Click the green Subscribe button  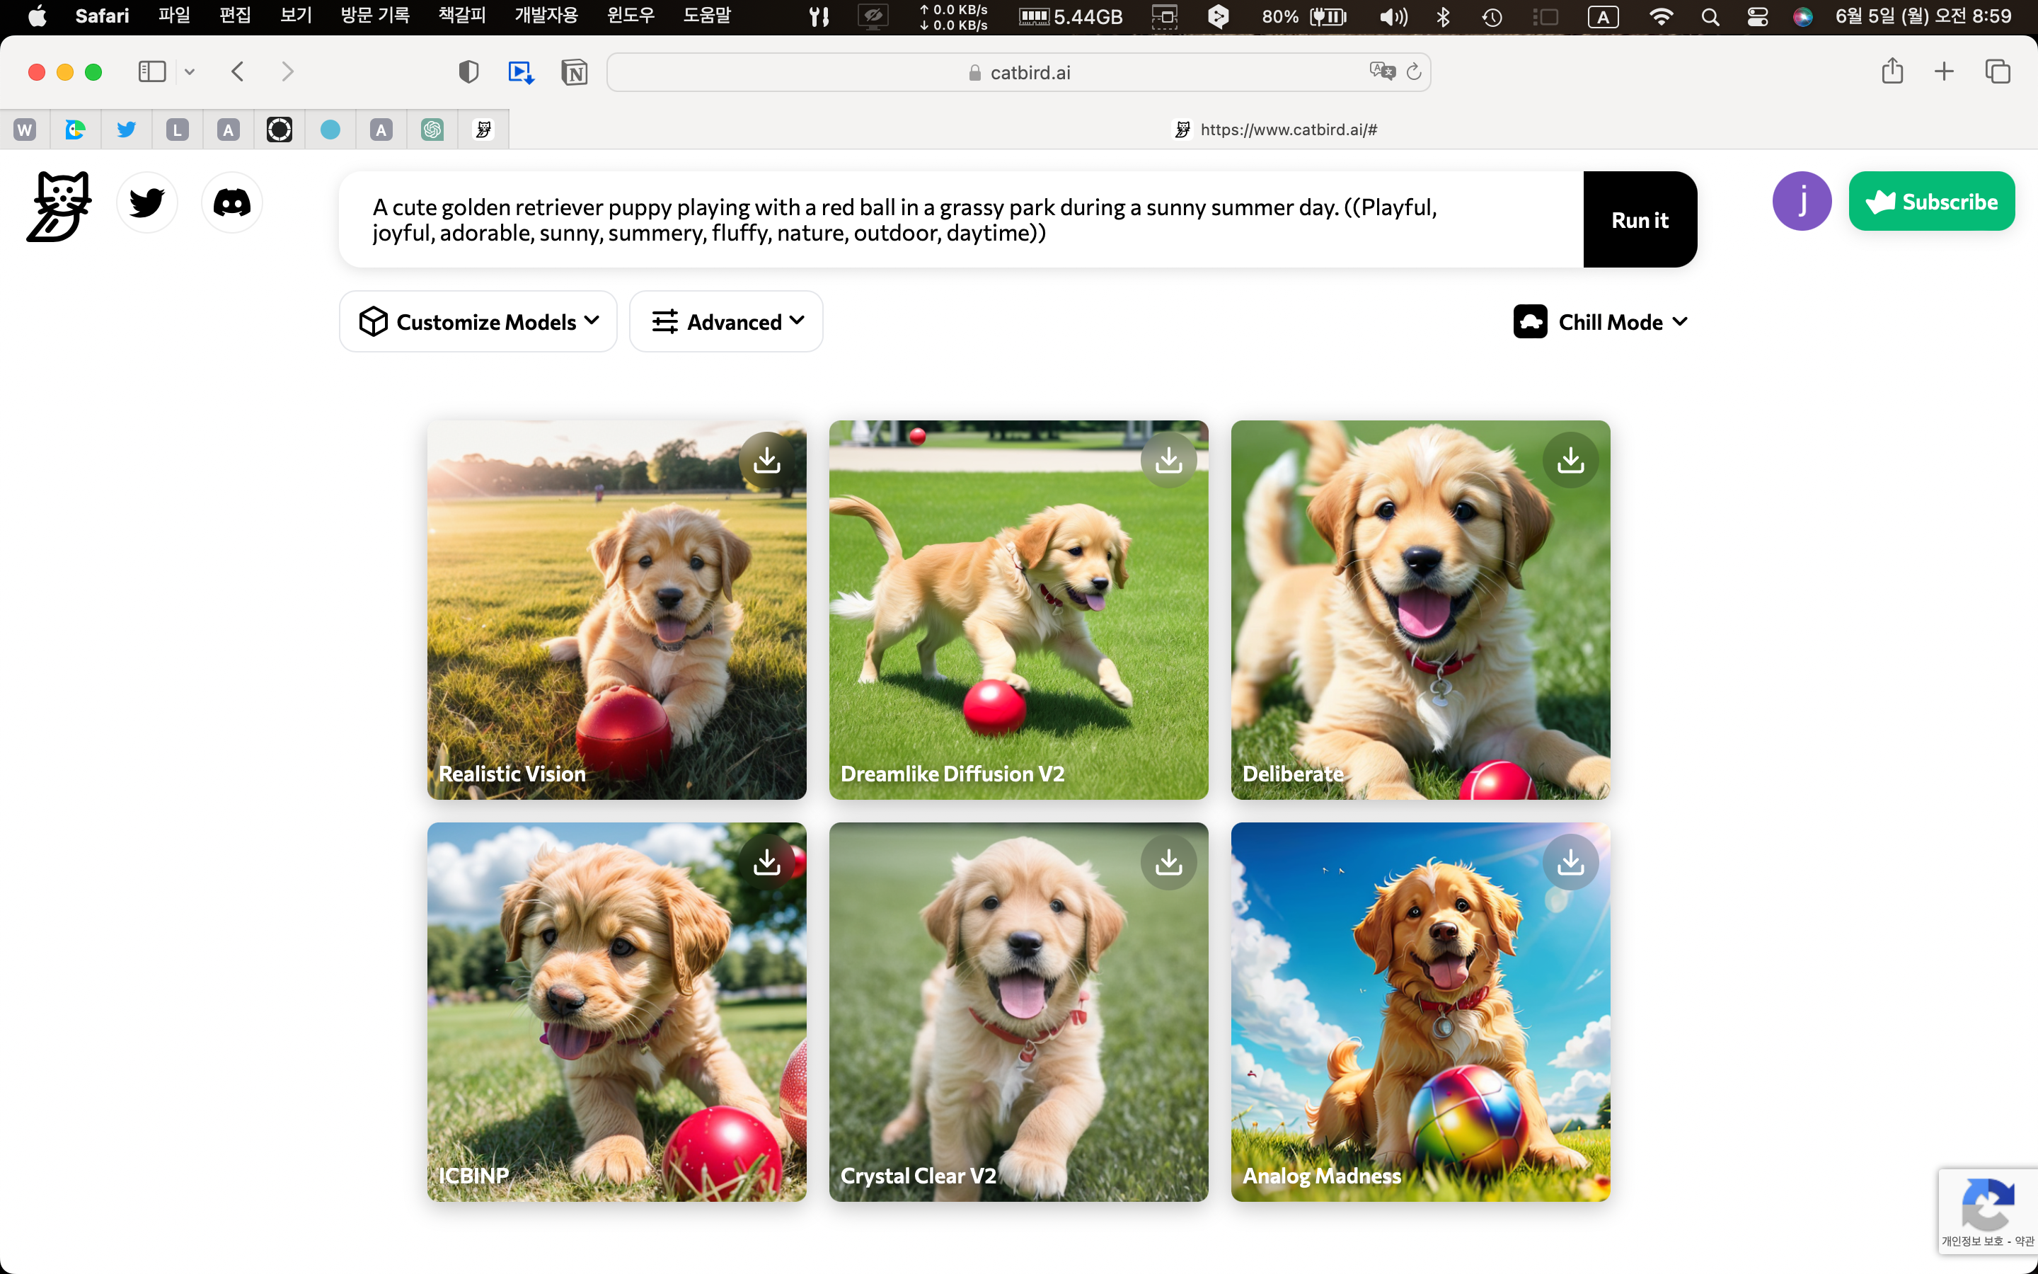(x=1931, y=202)
